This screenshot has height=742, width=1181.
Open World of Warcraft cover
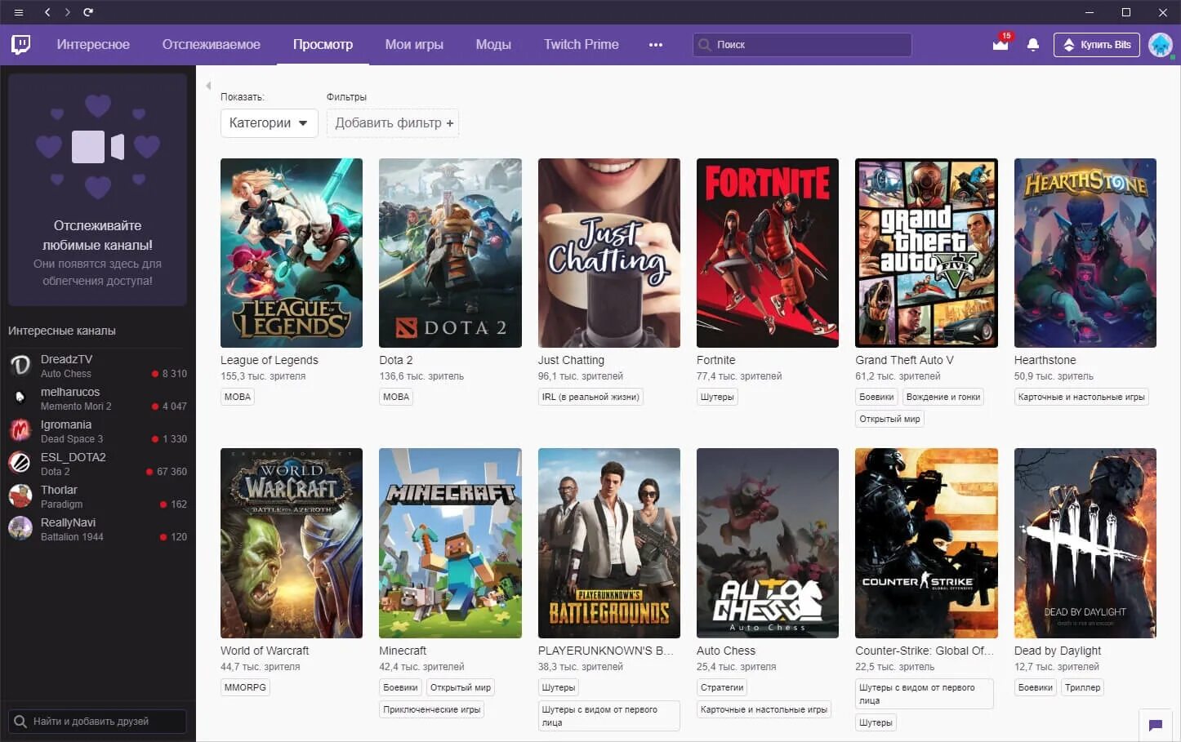(292, 543)
